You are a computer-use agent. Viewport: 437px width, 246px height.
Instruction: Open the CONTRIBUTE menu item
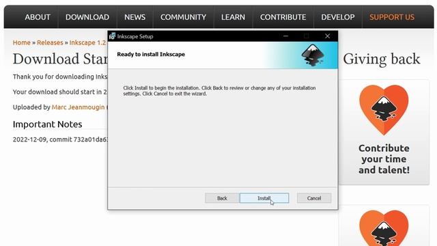click(x=283, y=17)
